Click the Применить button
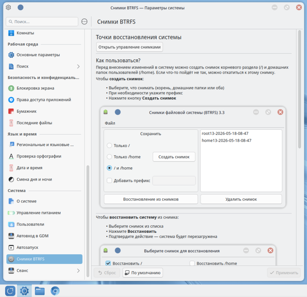 [284, 273]
